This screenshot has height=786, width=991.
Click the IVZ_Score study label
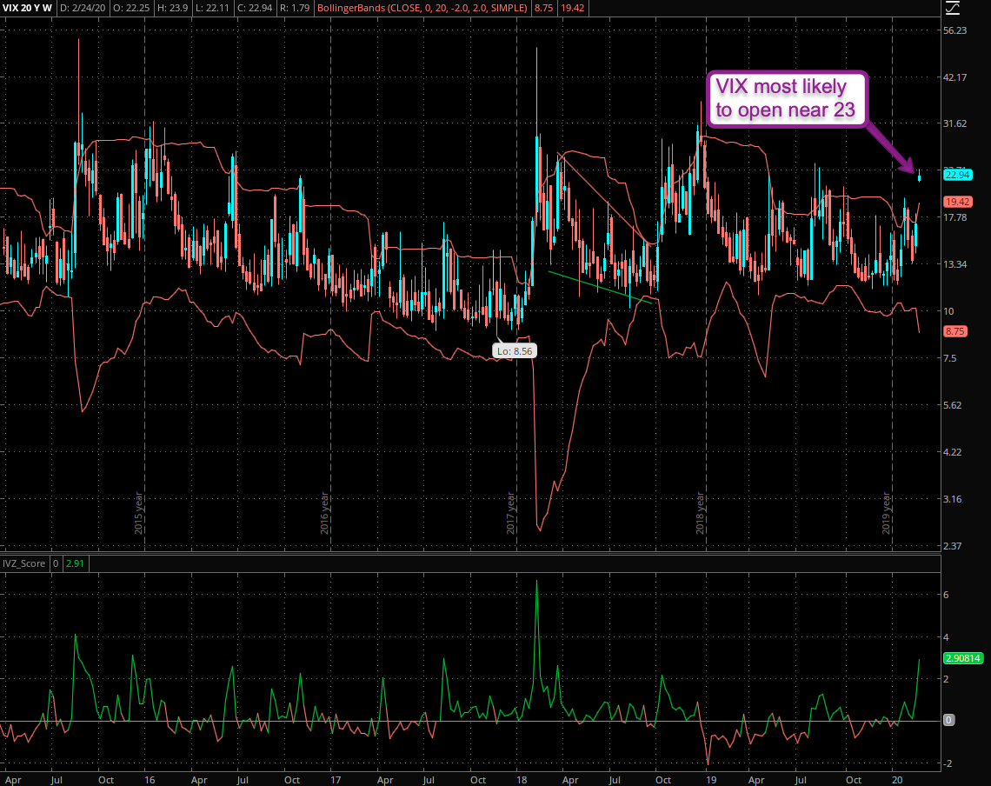[25, 563]
